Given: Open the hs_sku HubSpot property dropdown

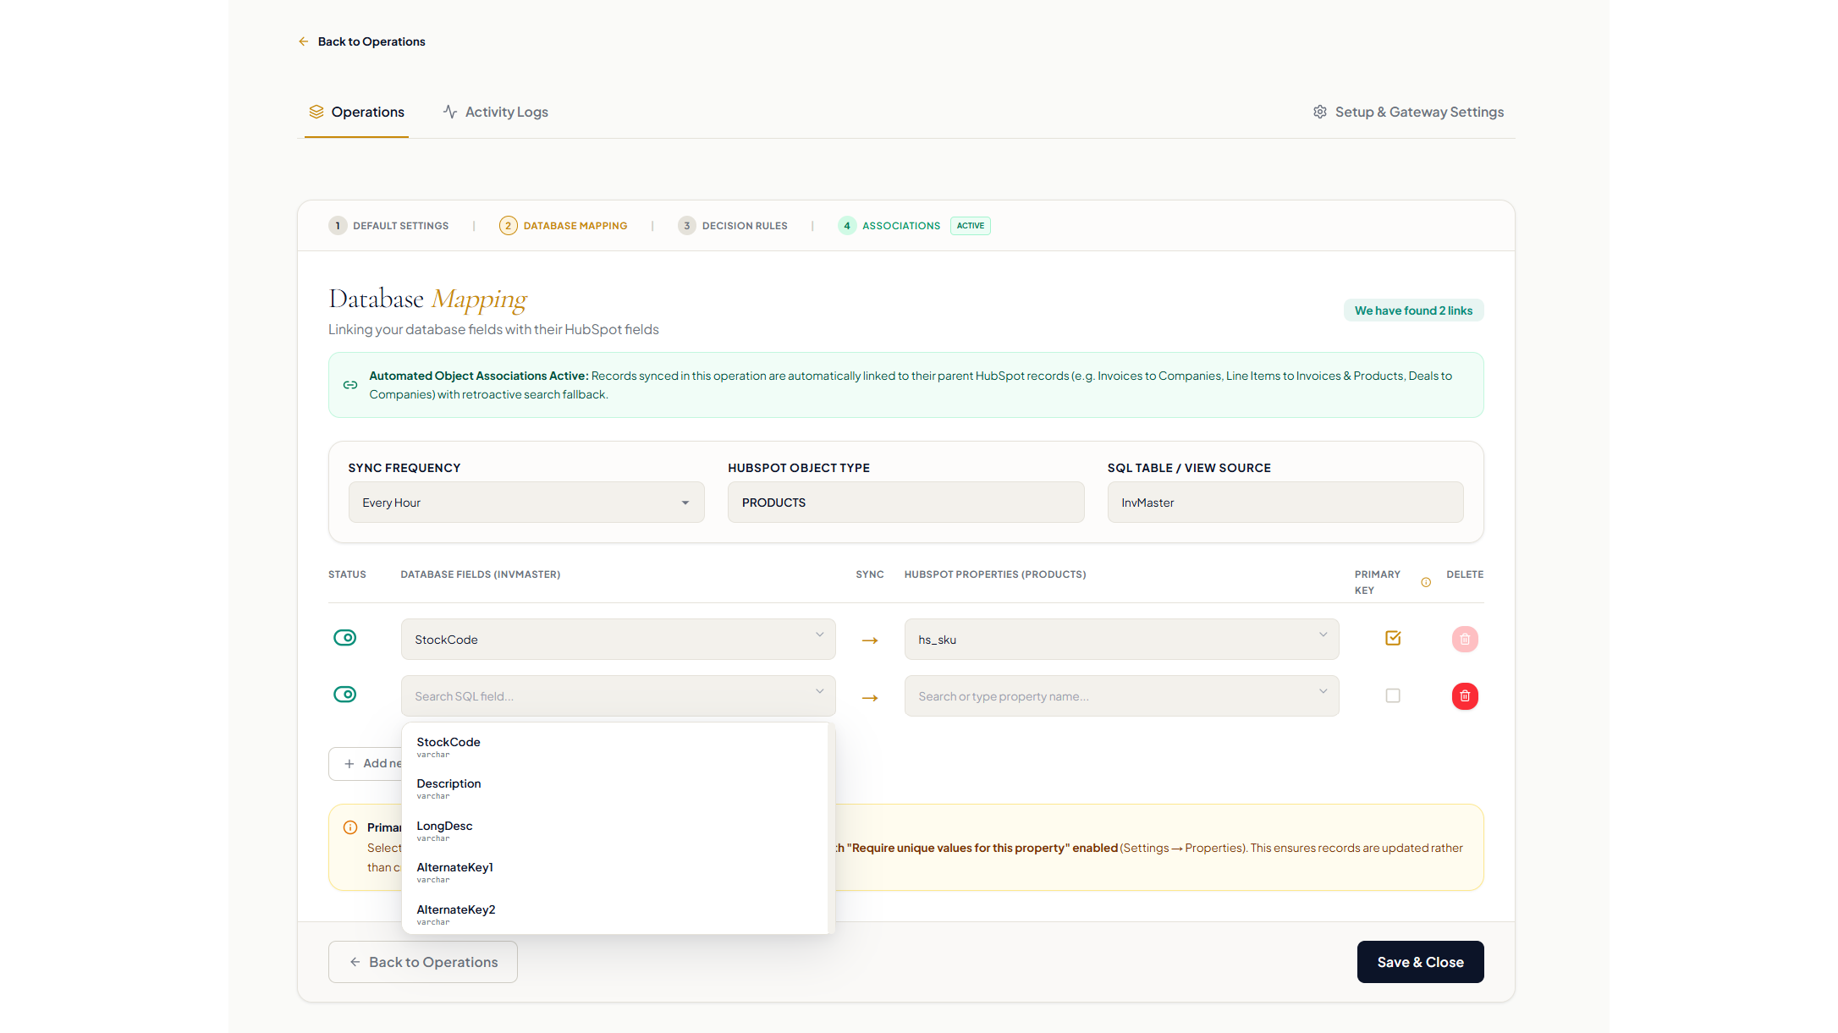Looking at the screenshot, I should (1121, 640).
